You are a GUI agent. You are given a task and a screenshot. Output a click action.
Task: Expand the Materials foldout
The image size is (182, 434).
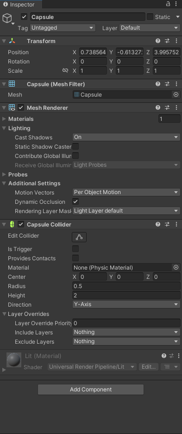21,119
